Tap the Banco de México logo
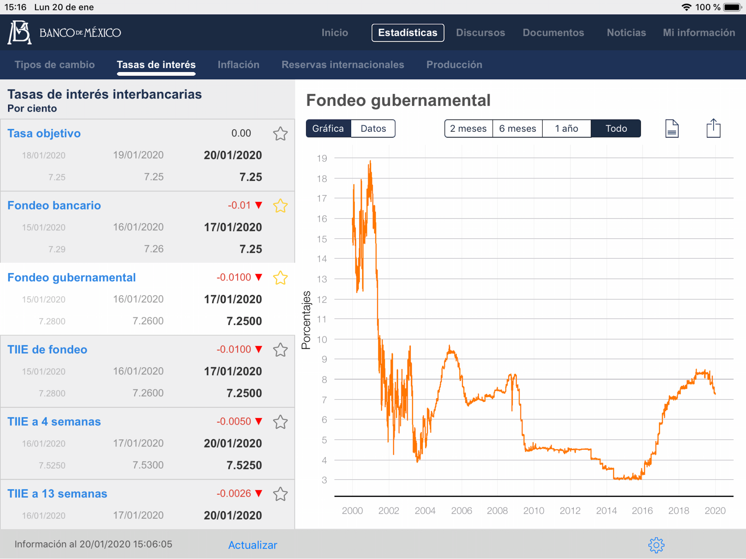The height and width of the screenshot is (559, 746). 64,33
